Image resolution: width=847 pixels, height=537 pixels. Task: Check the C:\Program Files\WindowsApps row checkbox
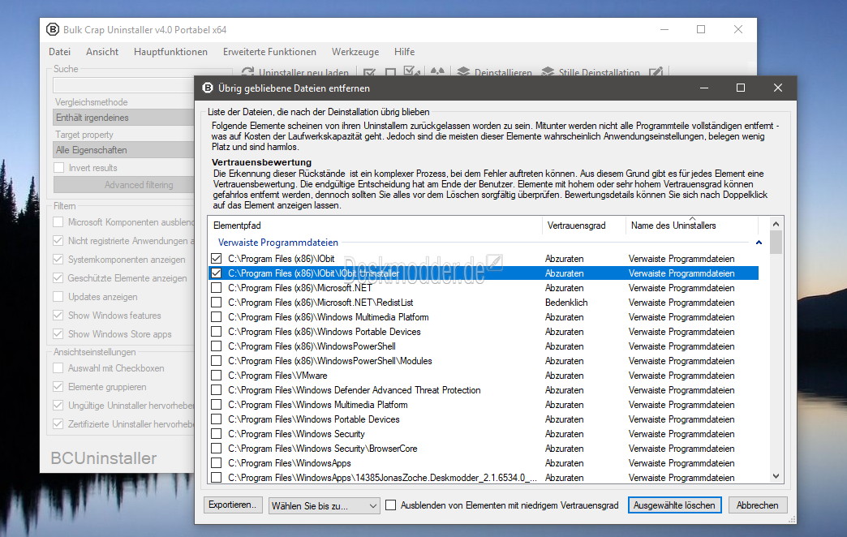[x=216, y=462]
